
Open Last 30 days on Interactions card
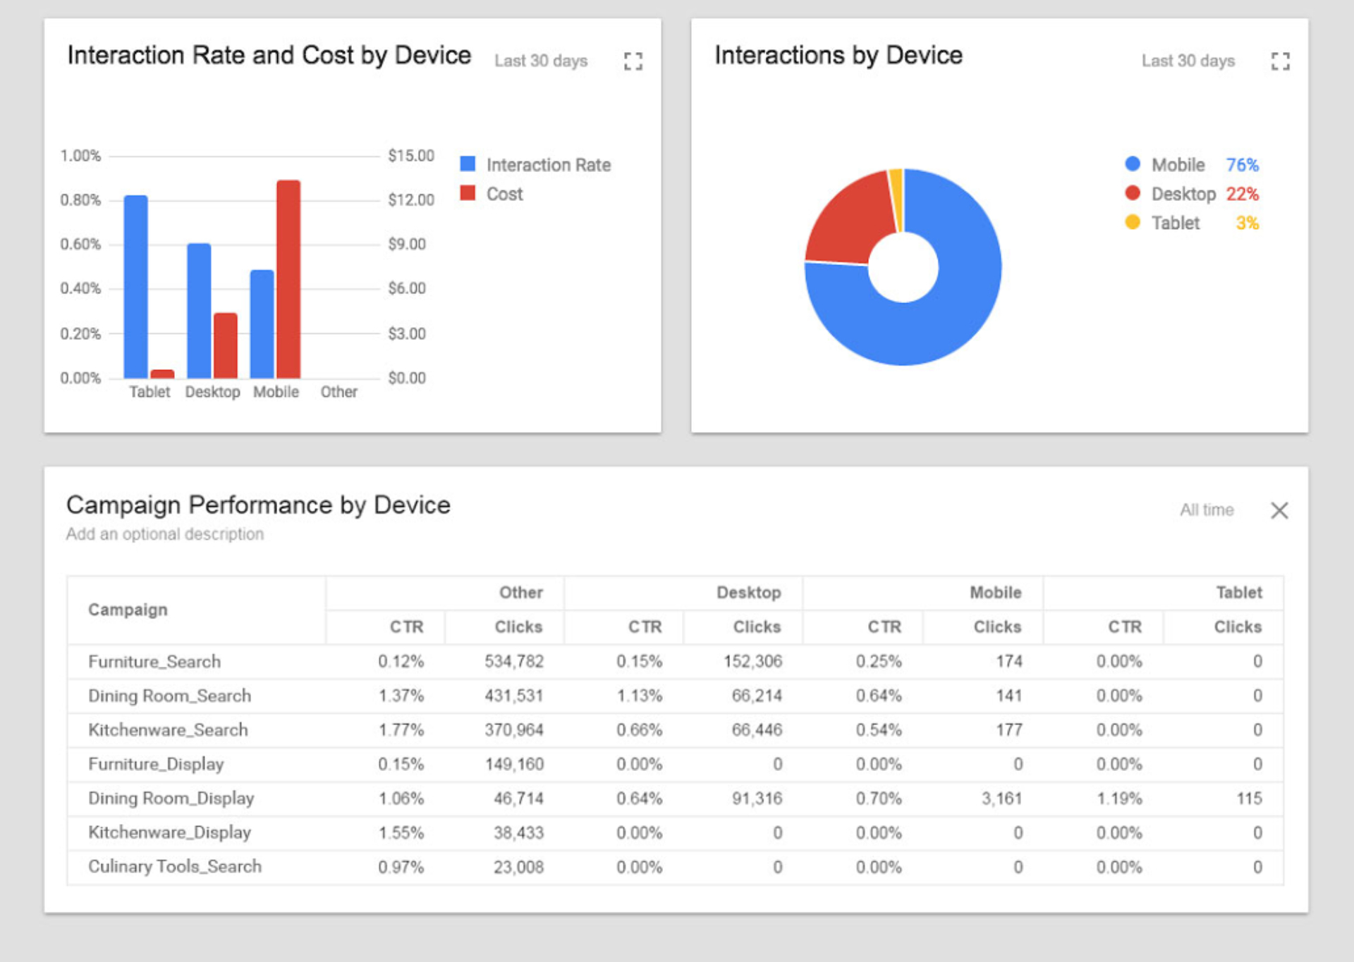click(1188, 61)
